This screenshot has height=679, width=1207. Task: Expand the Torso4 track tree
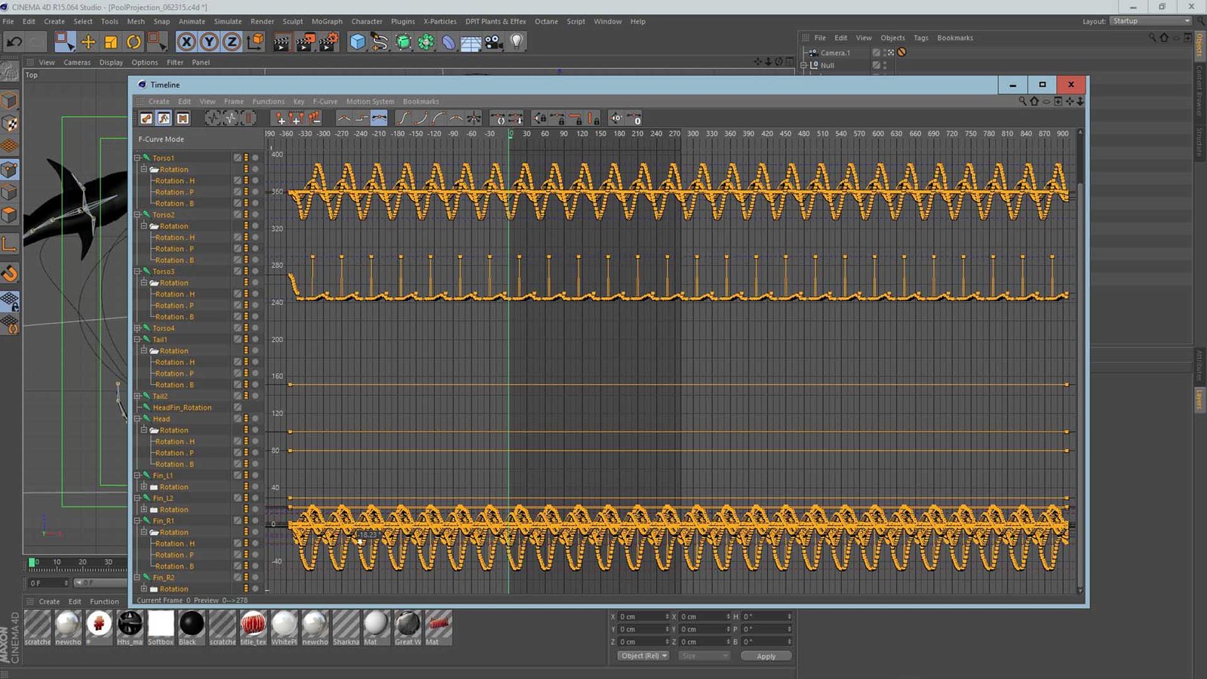(x=137, y=328)
